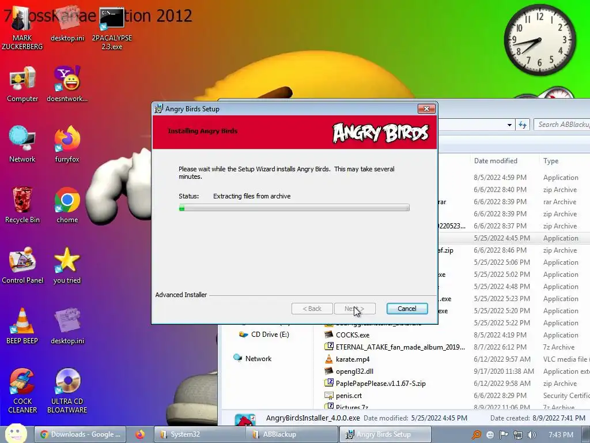Click the installation progress bar

294,208
